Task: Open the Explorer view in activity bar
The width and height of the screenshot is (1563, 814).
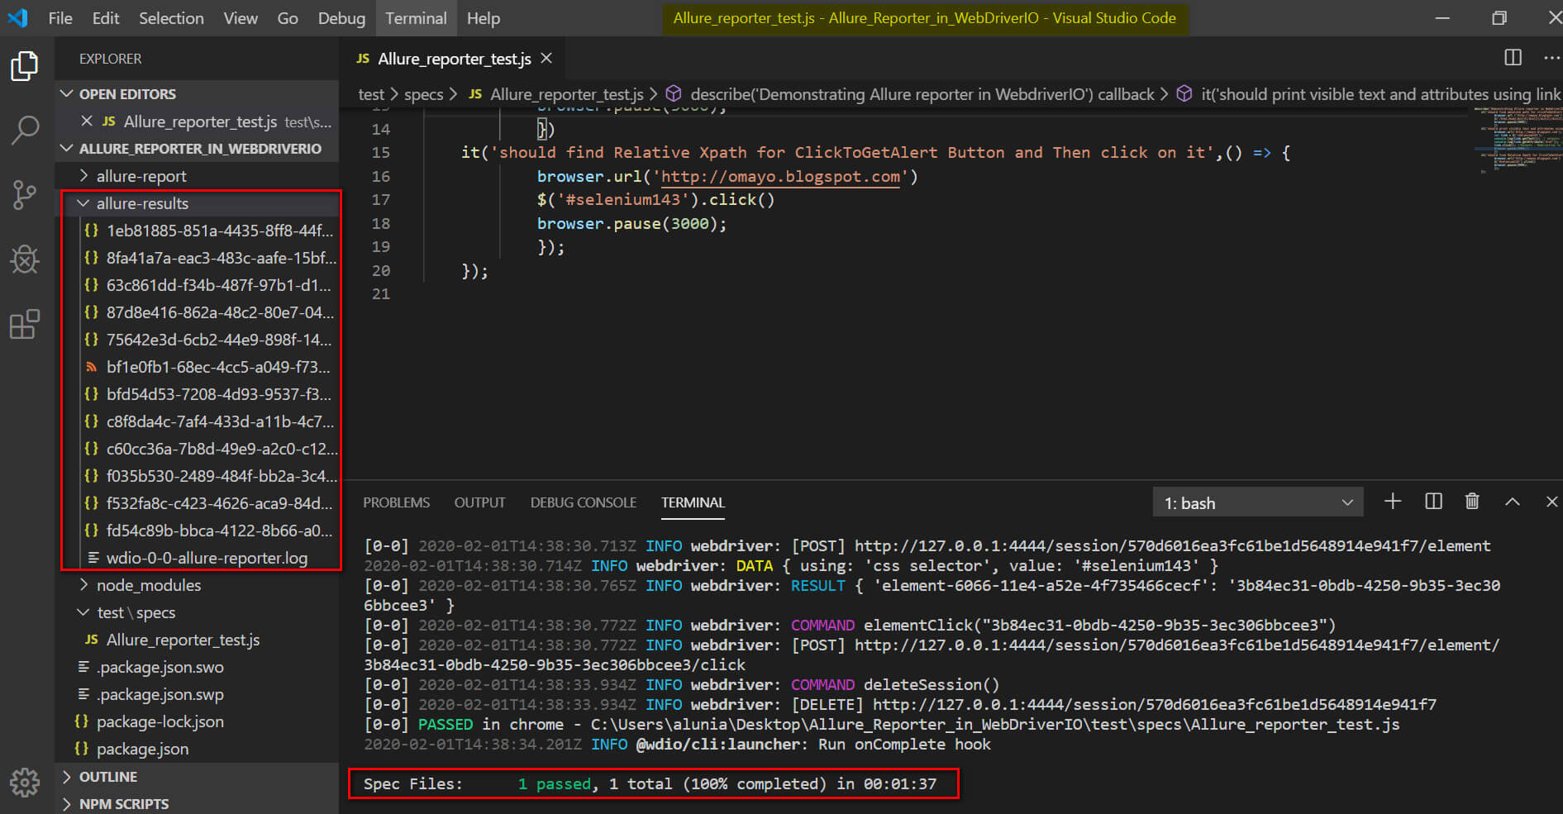Action: click(25, 66)
